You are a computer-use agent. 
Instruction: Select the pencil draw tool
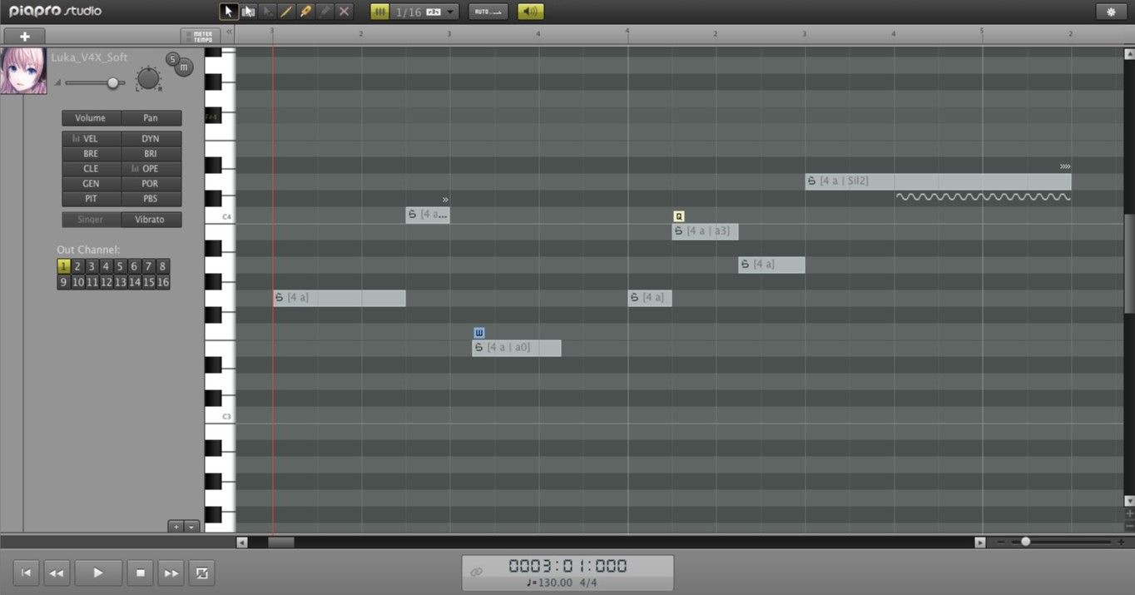point(286,12)
